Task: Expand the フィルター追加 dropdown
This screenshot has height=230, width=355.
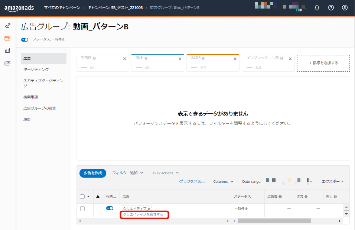Action: click(x=127, y=173)
